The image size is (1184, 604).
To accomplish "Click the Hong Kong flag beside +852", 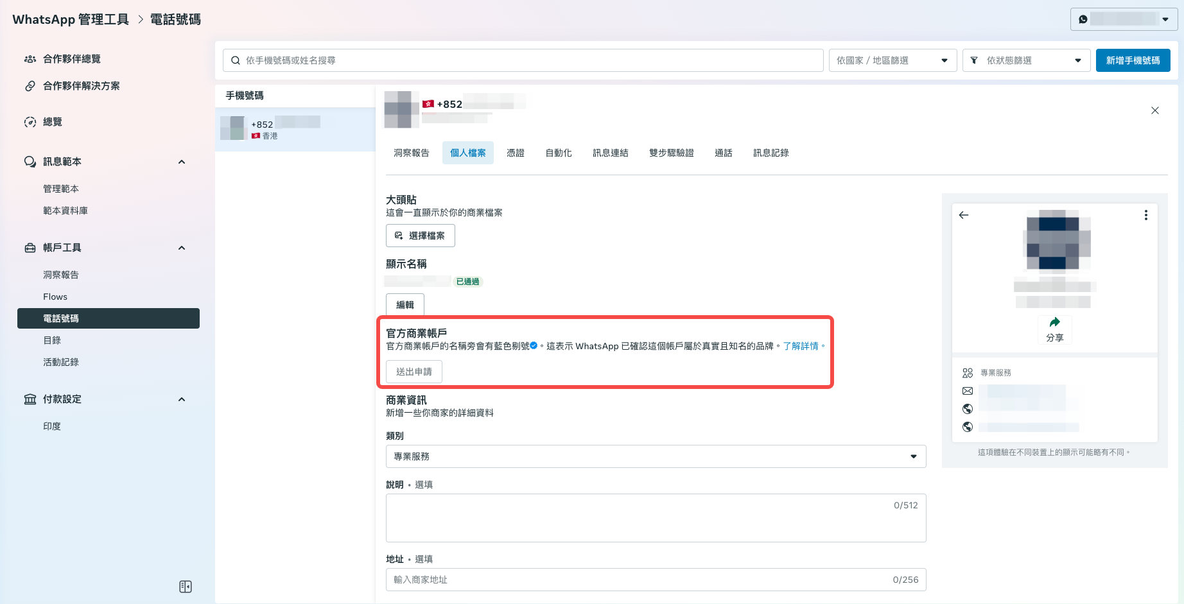I will point(428,104).
